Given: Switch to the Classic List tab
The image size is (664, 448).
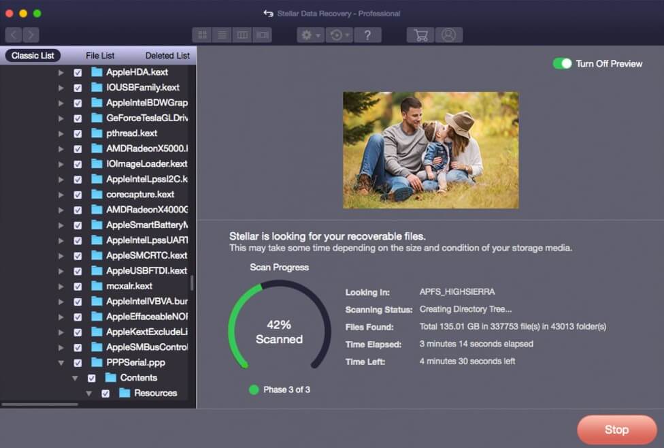Looking at the screenshot, I should coord(33,56).
